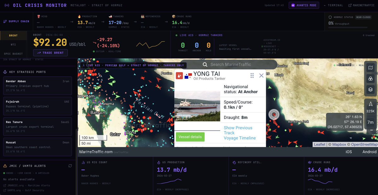Refresh the JMIC / UKMTO alerts
Screen dimensions: 378x195
(70, 166)
